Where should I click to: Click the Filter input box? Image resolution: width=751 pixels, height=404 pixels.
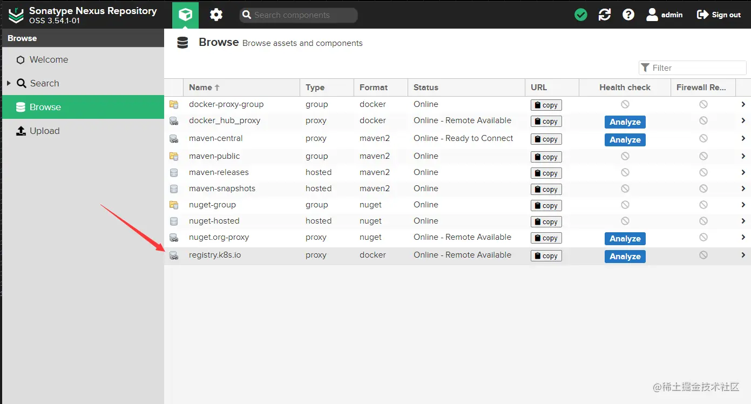coord(693,68)
